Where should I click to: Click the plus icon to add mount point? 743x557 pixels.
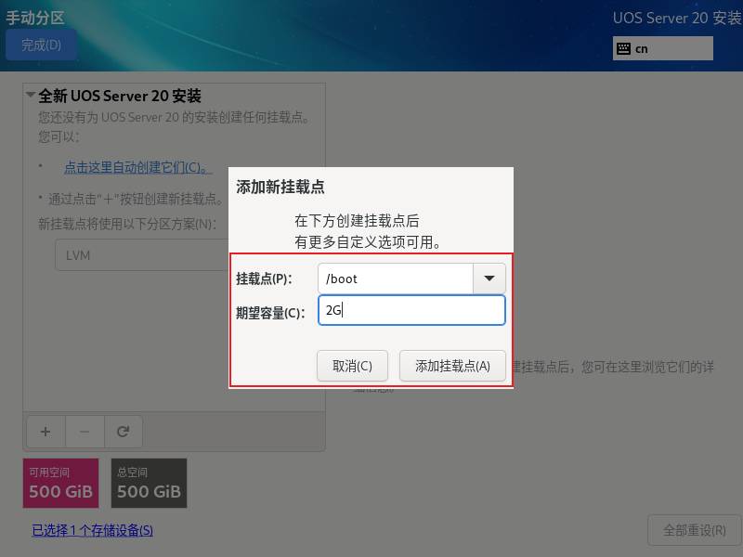[46, 432]
